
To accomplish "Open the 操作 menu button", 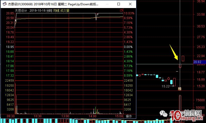I will (129, 116).
